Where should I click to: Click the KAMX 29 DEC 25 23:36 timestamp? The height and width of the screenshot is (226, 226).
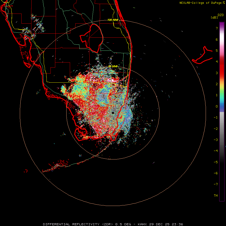tap(160, 224)
